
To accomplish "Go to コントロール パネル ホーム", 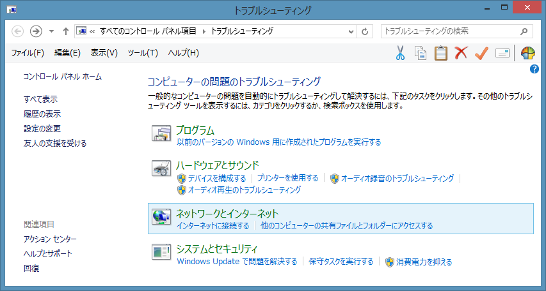I will [62, 77].
